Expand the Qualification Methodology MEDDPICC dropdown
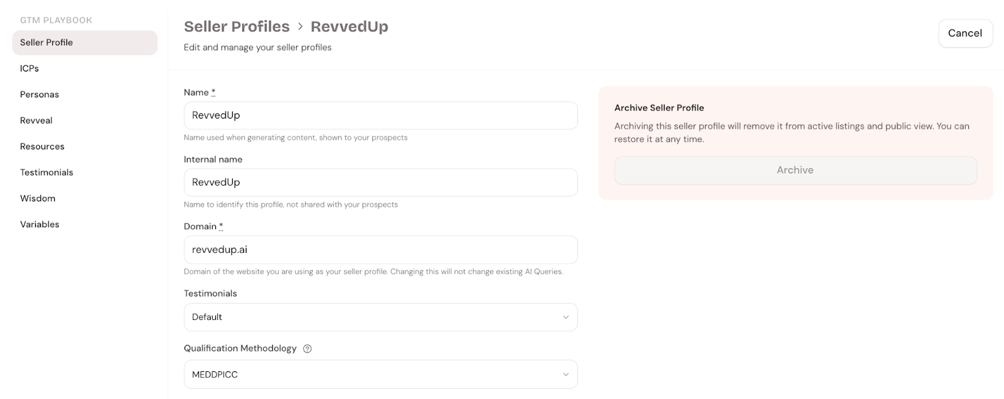1004x399 pixels. (x=380, y=375)
